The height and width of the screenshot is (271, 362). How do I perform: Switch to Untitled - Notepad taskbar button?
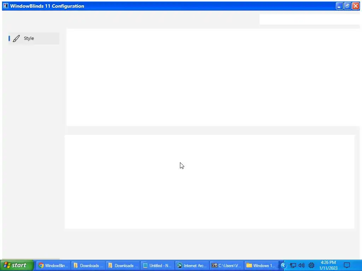click(x=157, y=265)
